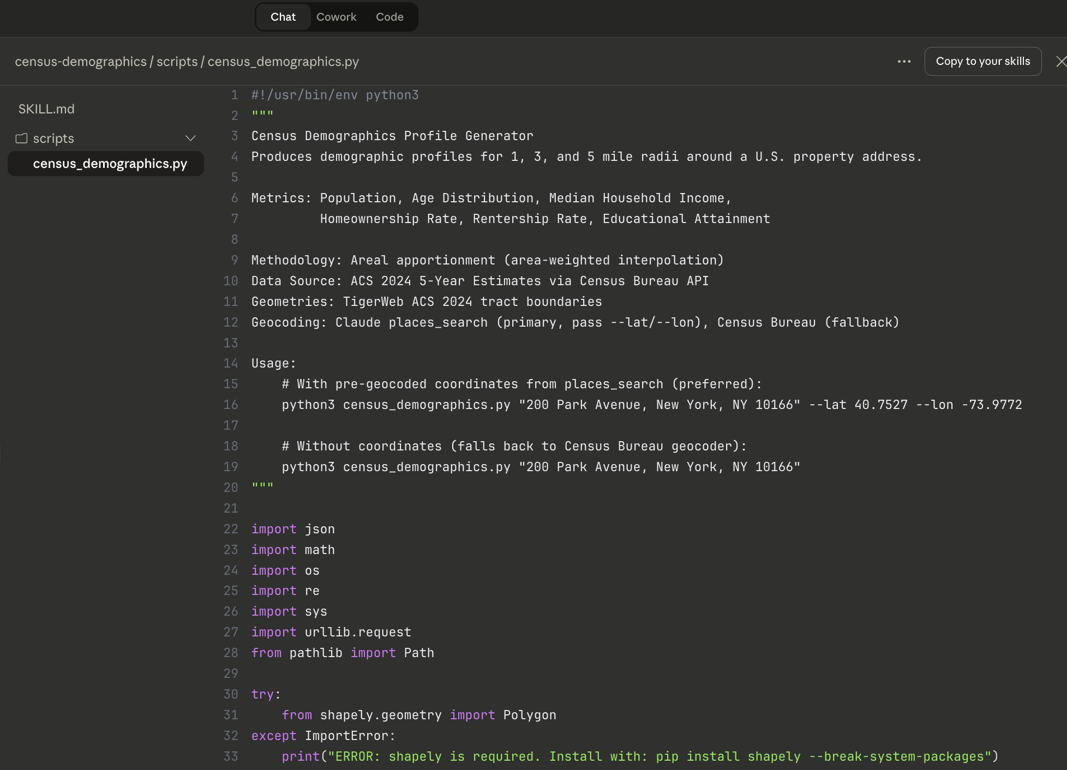
Task: Open SKILL.md in the file tree
Action: pos(46,109)
